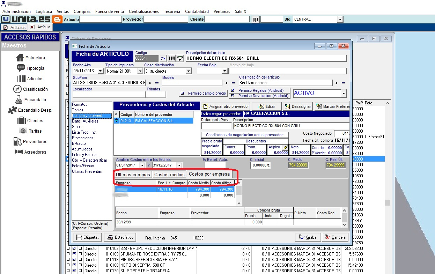Switch to the Ultimas compras tab
This screenshot has width=435, height=274.
click(133, 175)
